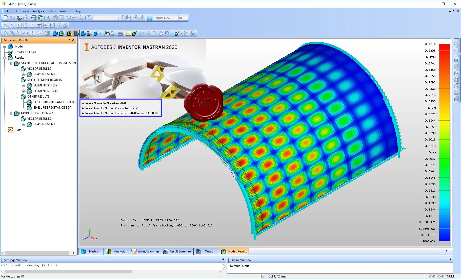The width and height of the screenshot is (461, 279).
Task: Click the Sigma F SPC icon
Action: (x=193, y=33)
